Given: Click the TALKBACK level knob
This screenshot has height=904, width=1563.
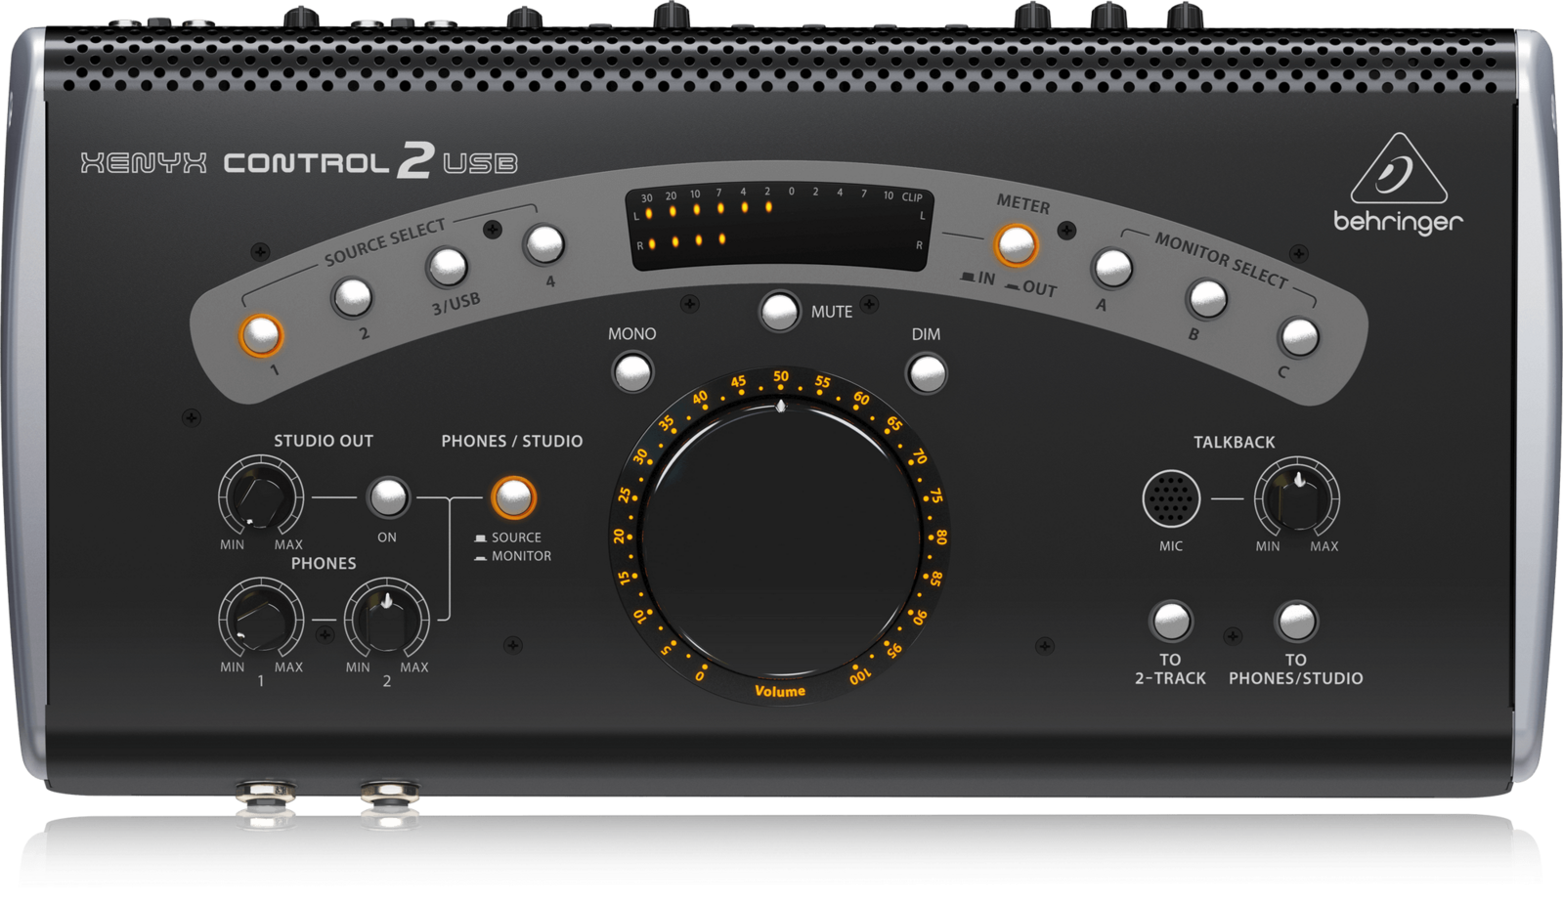Looking at the screenshot, I should [x=1296, y=498].
